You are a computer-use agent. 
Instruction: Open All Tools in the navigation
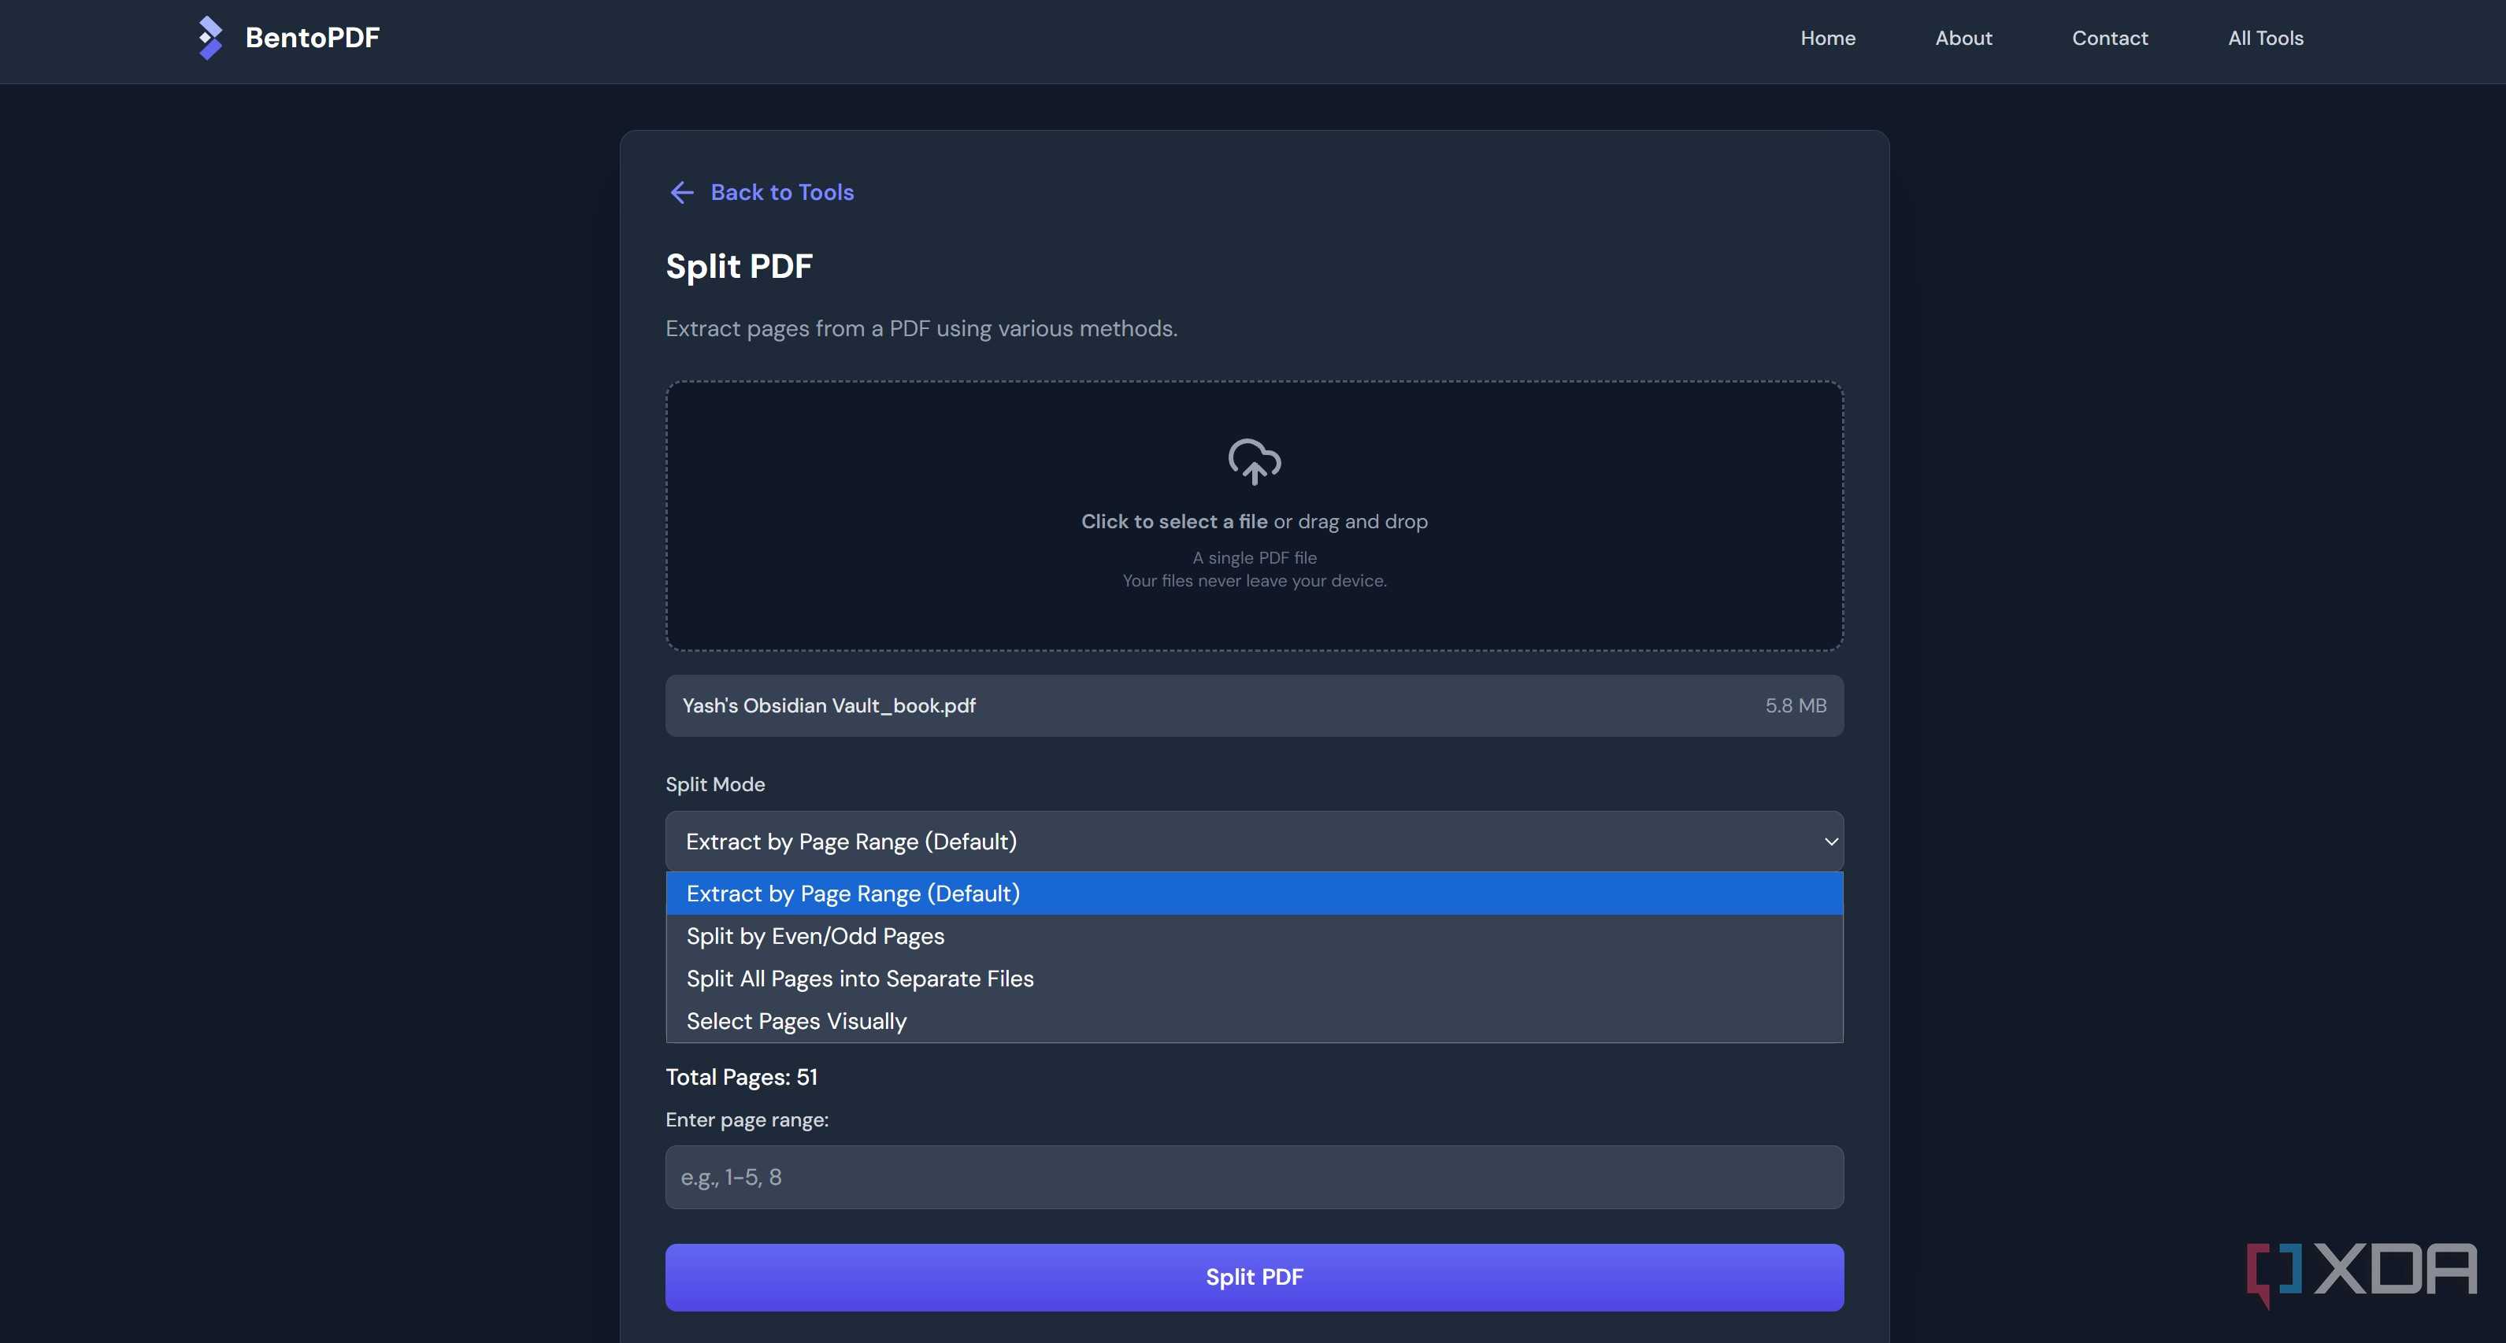(x=2266, y=38)
